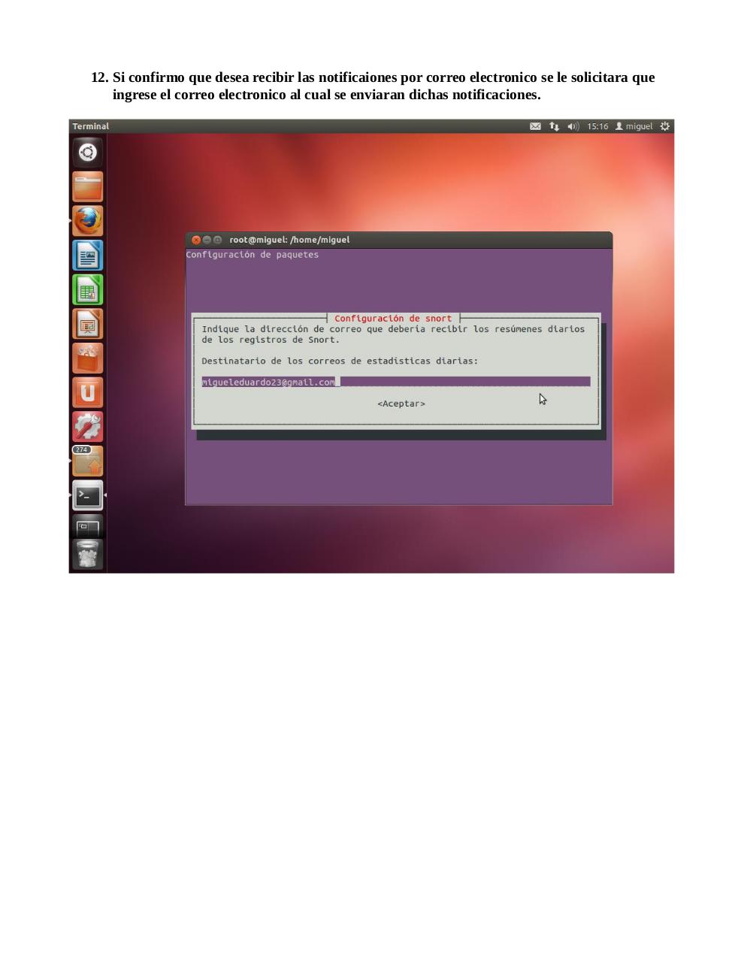The height and width of the screenshot is (962, 744).
Task: Open Update Manager showing 274 updates
Action: 88,461
